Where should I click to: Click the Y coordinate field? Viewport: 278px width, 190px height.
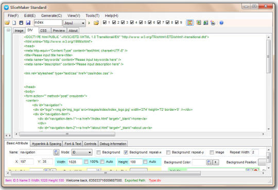(47, 162)
